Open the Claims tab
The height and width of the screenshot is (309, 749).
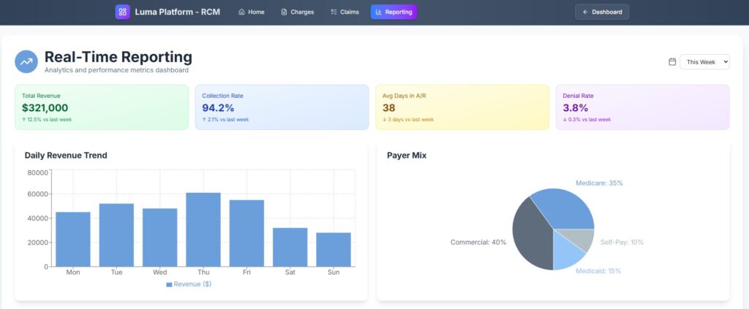[345, 12]
